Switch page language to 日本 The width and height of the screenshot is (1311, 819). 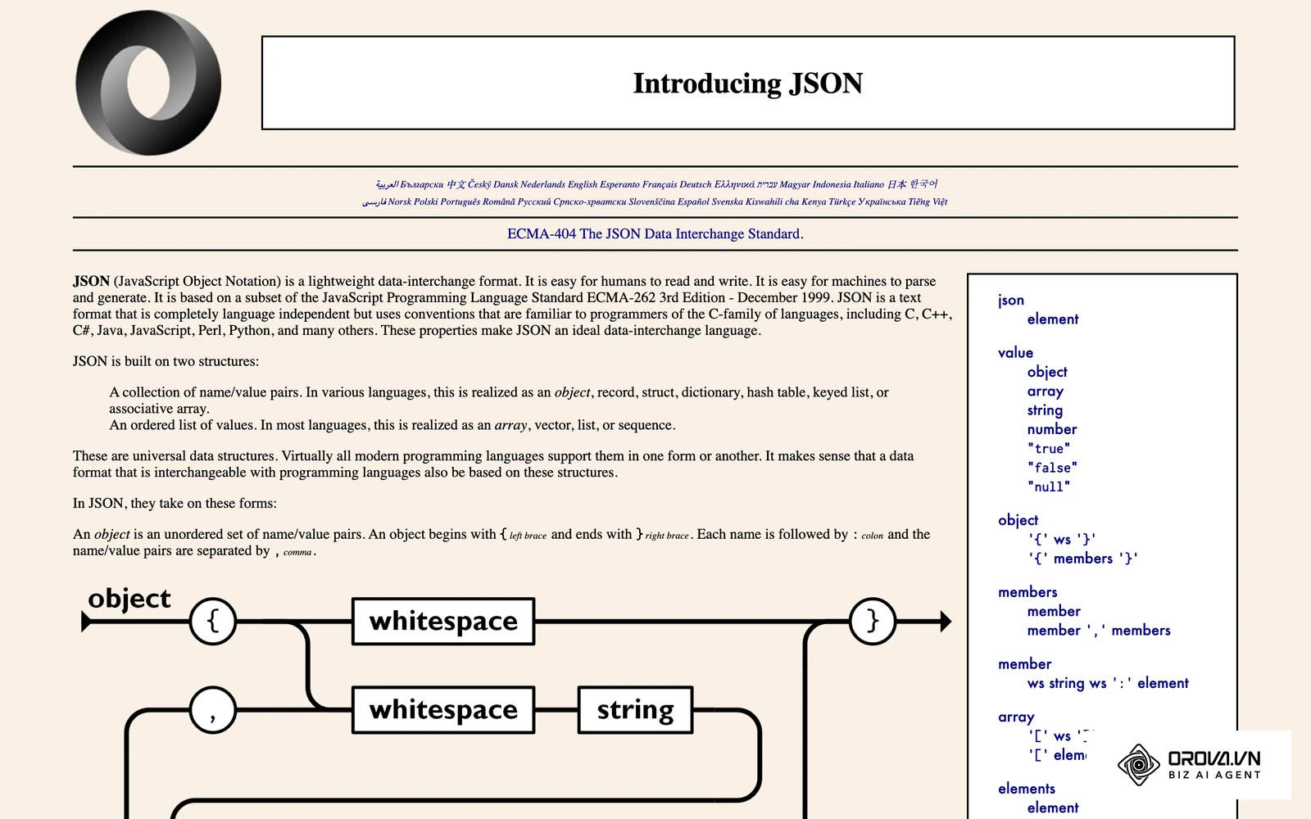pyautogui.click(x=897, y=184)
